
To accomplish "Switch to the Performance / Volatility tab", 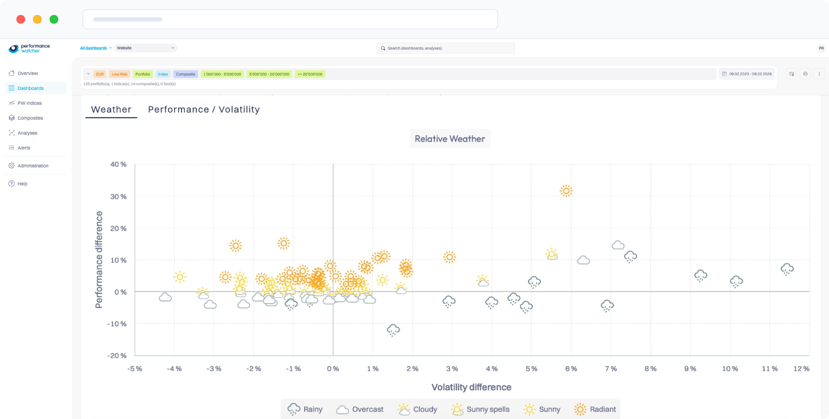I will (x=204, y=109).
